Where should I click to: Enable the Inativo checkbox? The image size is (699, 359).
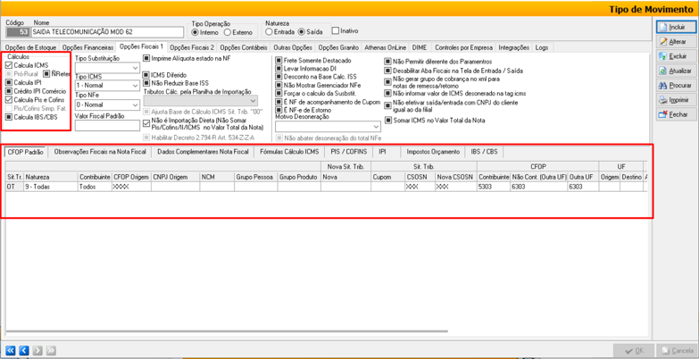[x=336, y=31]
